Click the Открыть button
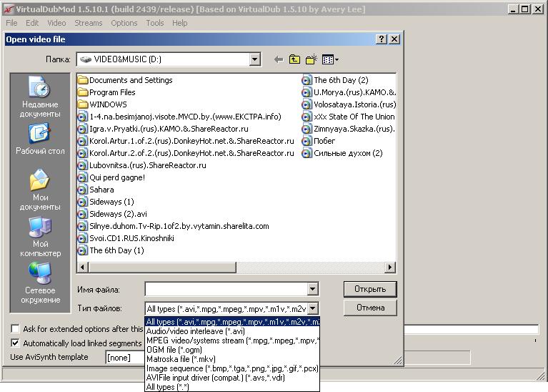 click(370, 289)
